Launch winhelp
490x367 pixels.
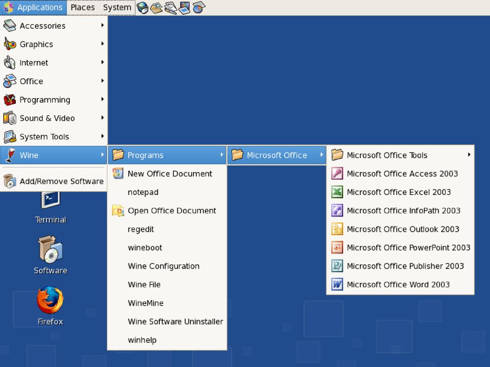[167, 340]
